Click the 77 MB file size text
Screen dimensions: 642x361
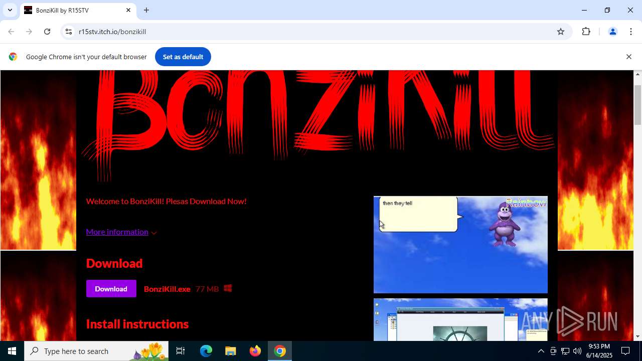pos(207,289)
